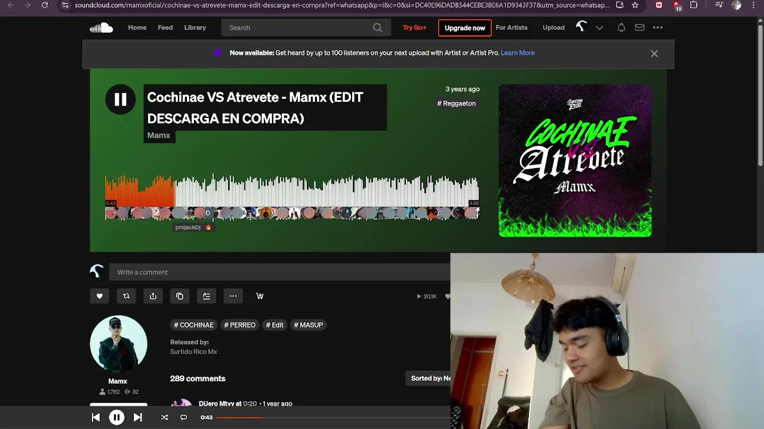Click the 289 comments heading
764x429 pixels.
coord(198,379)
